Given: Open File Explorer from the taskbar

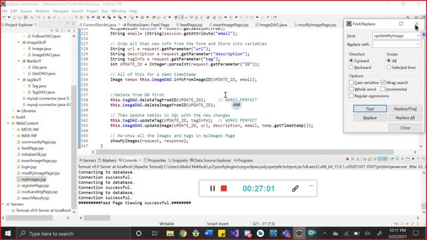Looking at the screenshot, I should point(170,233).
